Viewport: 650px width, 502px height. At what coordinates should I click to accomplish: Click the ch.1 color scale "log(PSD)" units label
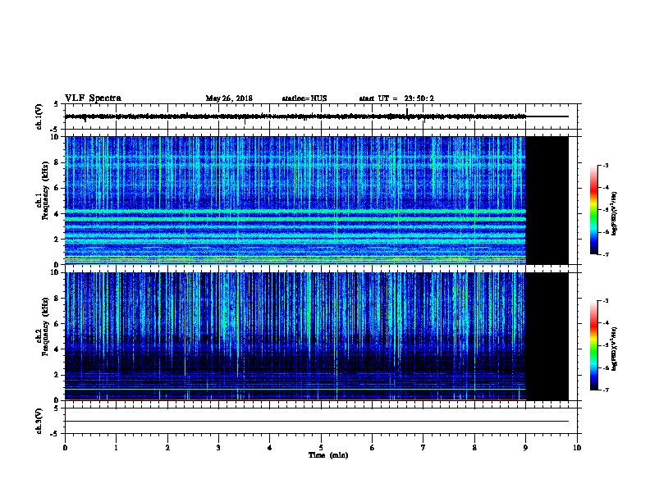tap(615, 213)
